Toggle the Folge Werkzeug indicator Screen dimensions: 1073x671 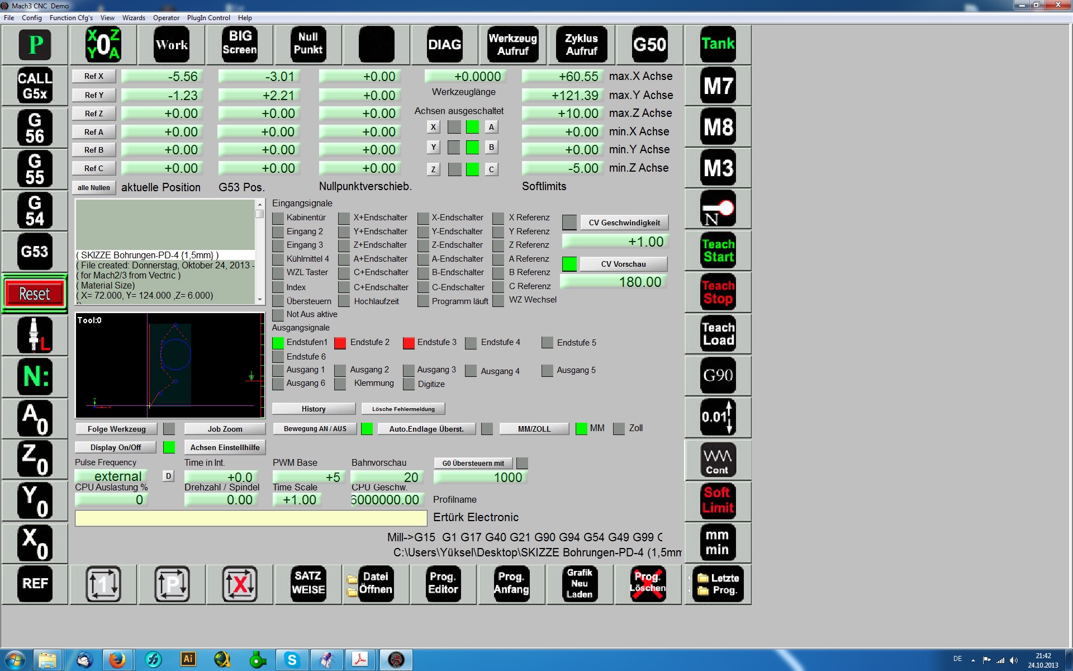pos(169,429)
